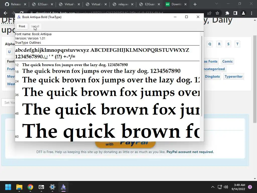The image size is (257, 193).
Task: Open Chrome profile avatar
Action: (243, 13)
